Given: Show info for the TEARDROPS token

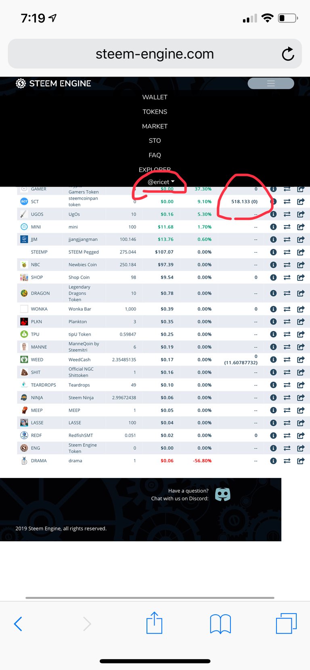Looking at the screenshot, I should tap(273, 385).
